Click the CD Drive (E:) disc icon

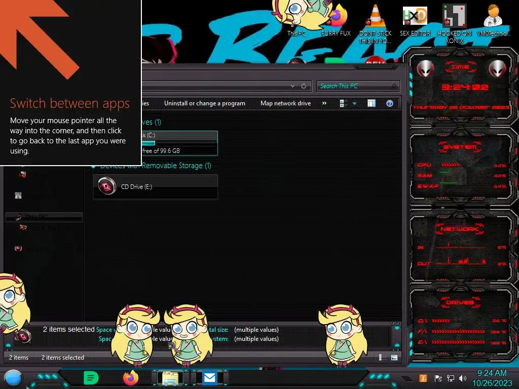tap(107, 186)
